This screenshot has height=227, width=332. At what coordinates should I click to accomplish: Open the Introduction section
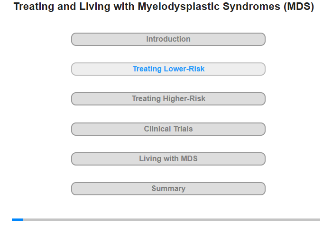[168, 39]
